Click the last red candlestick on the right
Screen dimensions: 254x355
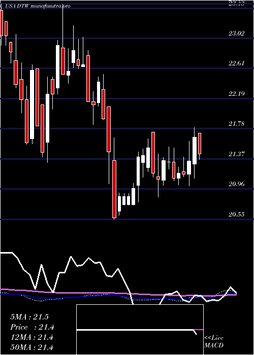(200, 144)
